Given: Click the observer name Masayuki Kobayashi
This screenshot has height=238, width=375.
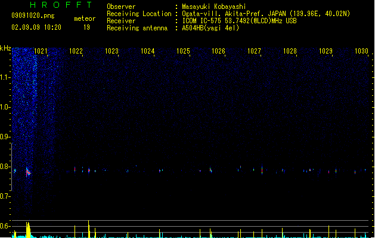Looking at the screenshot, I should pos(214,7).
